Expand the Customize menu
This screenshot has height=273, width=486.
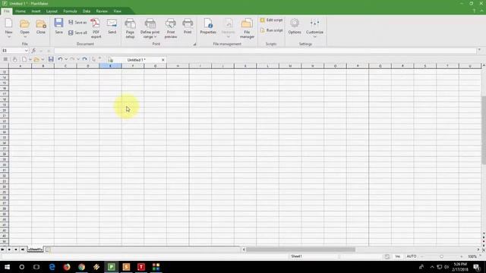(x=314, y=28)
